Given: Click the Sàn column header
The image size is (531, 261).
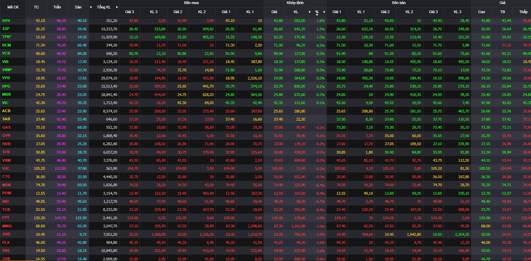Looking at the screenshot, I should point(78,7).
